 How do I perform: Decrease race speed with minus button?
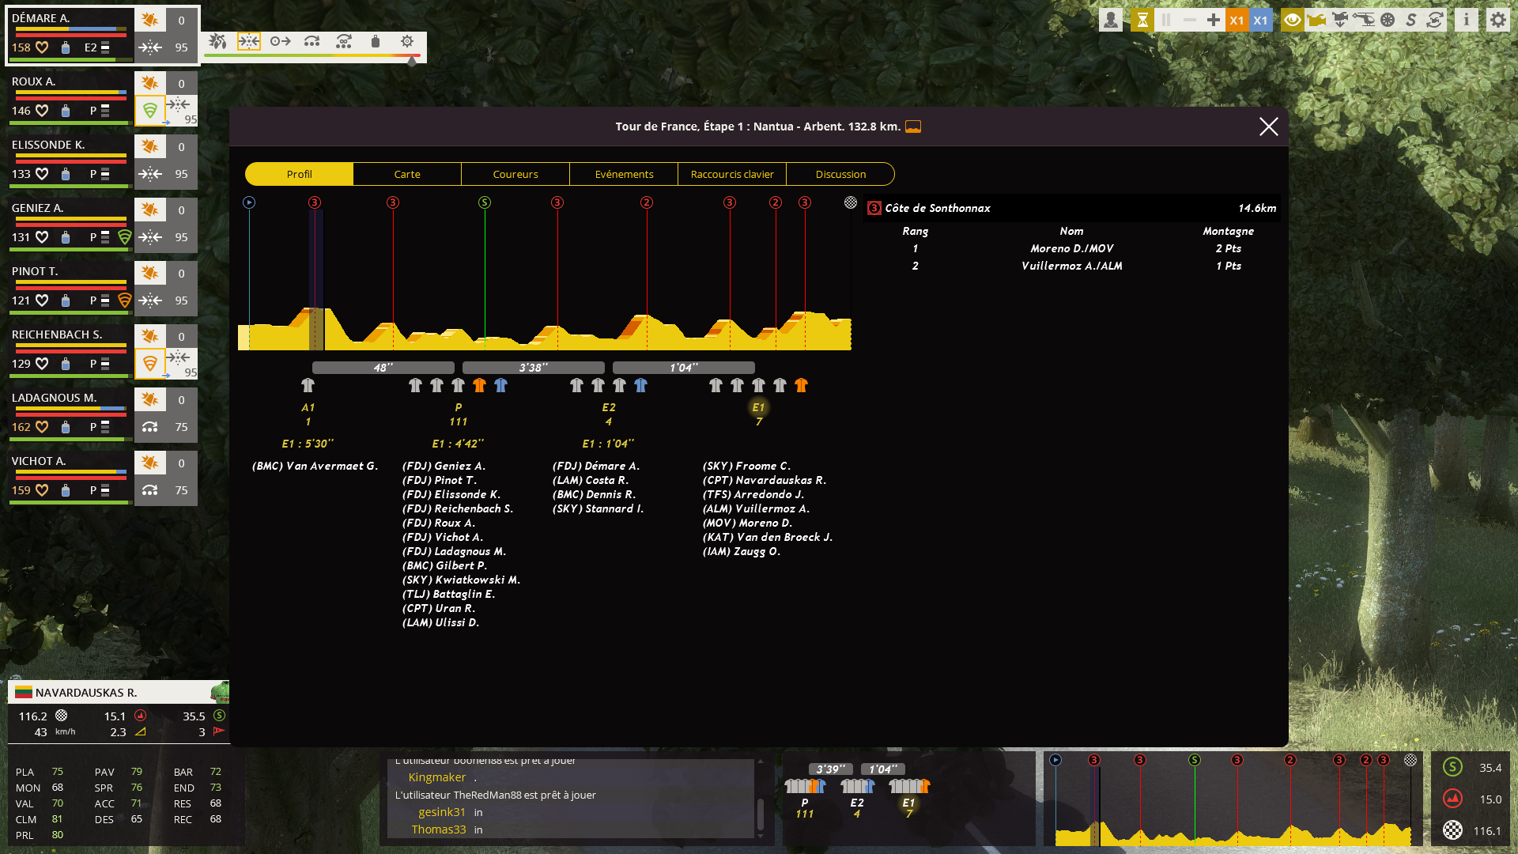(x=1189, y=20)
